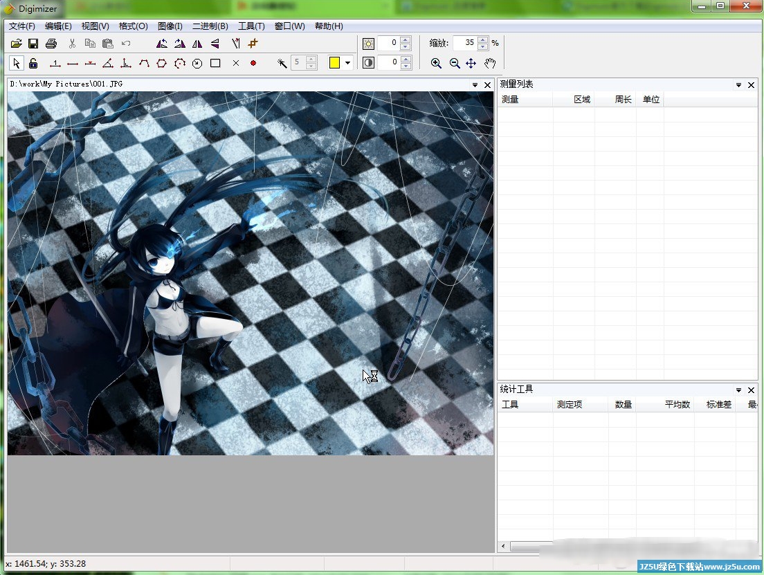Save the image with the floppy disk icon
Image resolution: width=764 pixels, height=575 pixels.
(x=33, y=44)
